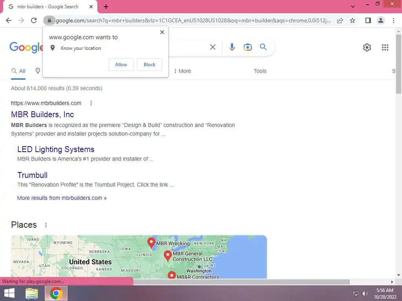
Task: Click the horizontal scrollbar thumb
Action: pos(241,282)
